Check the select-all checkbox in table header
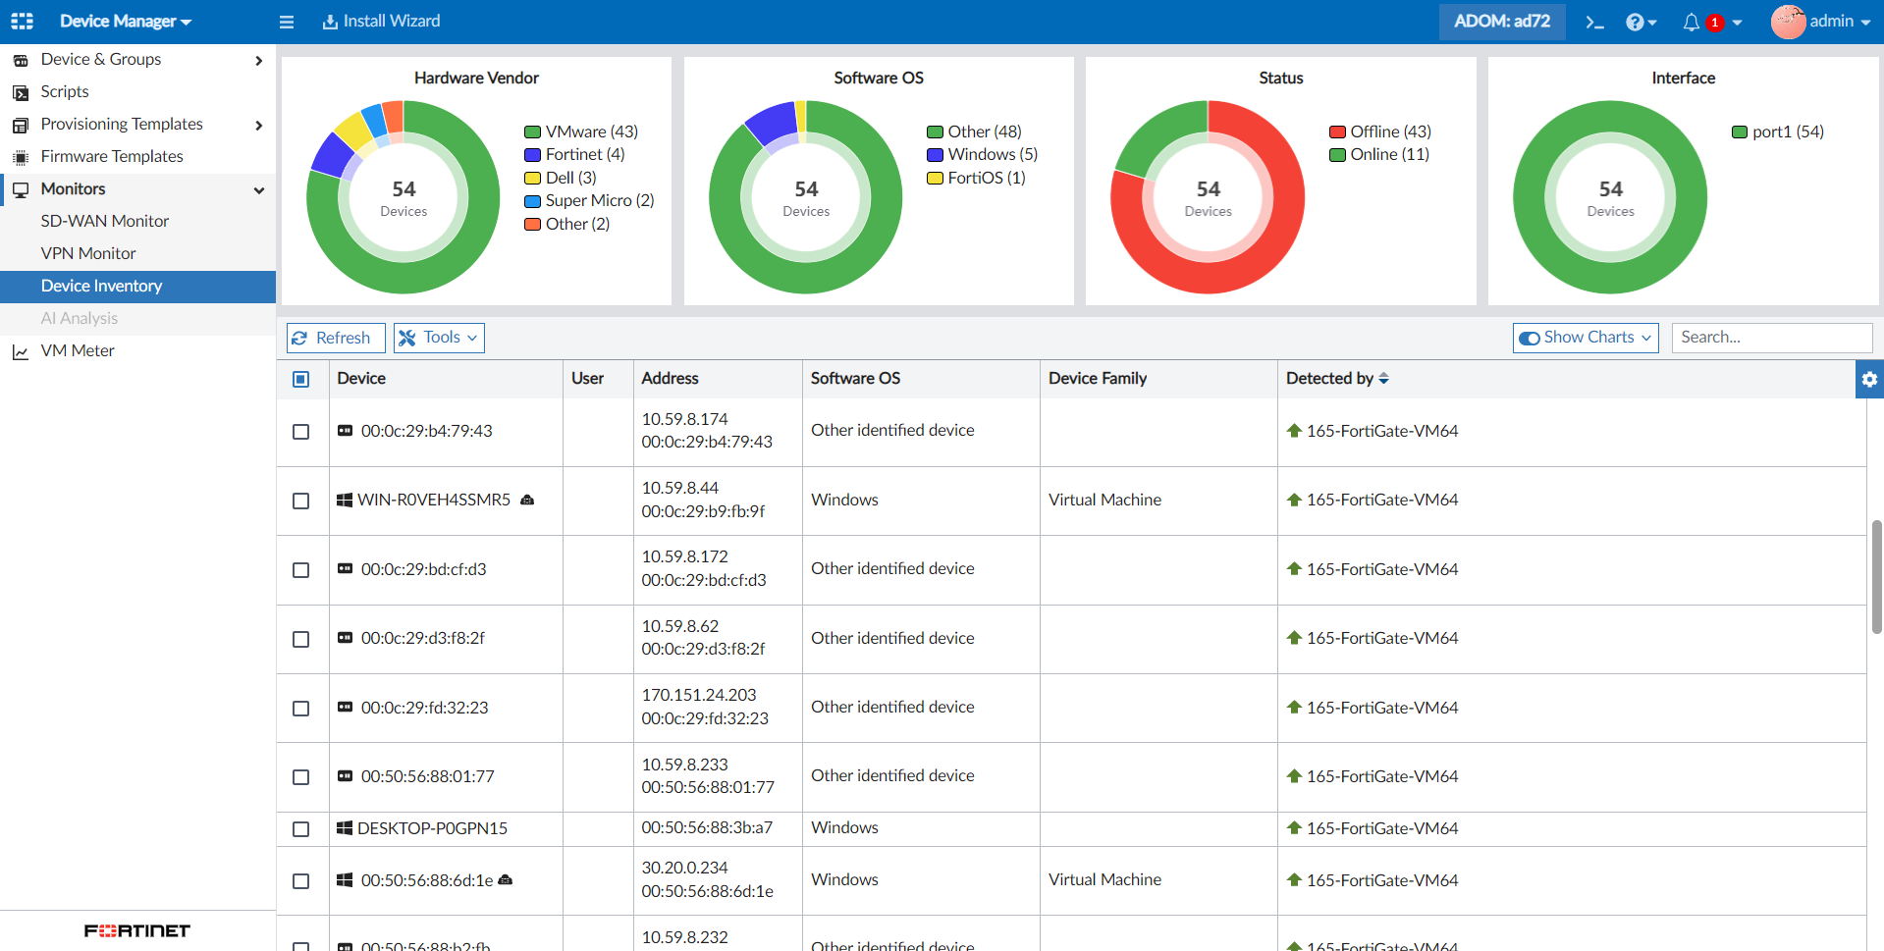This screenshot has width=1884, height=951. (x=301, y=379)
